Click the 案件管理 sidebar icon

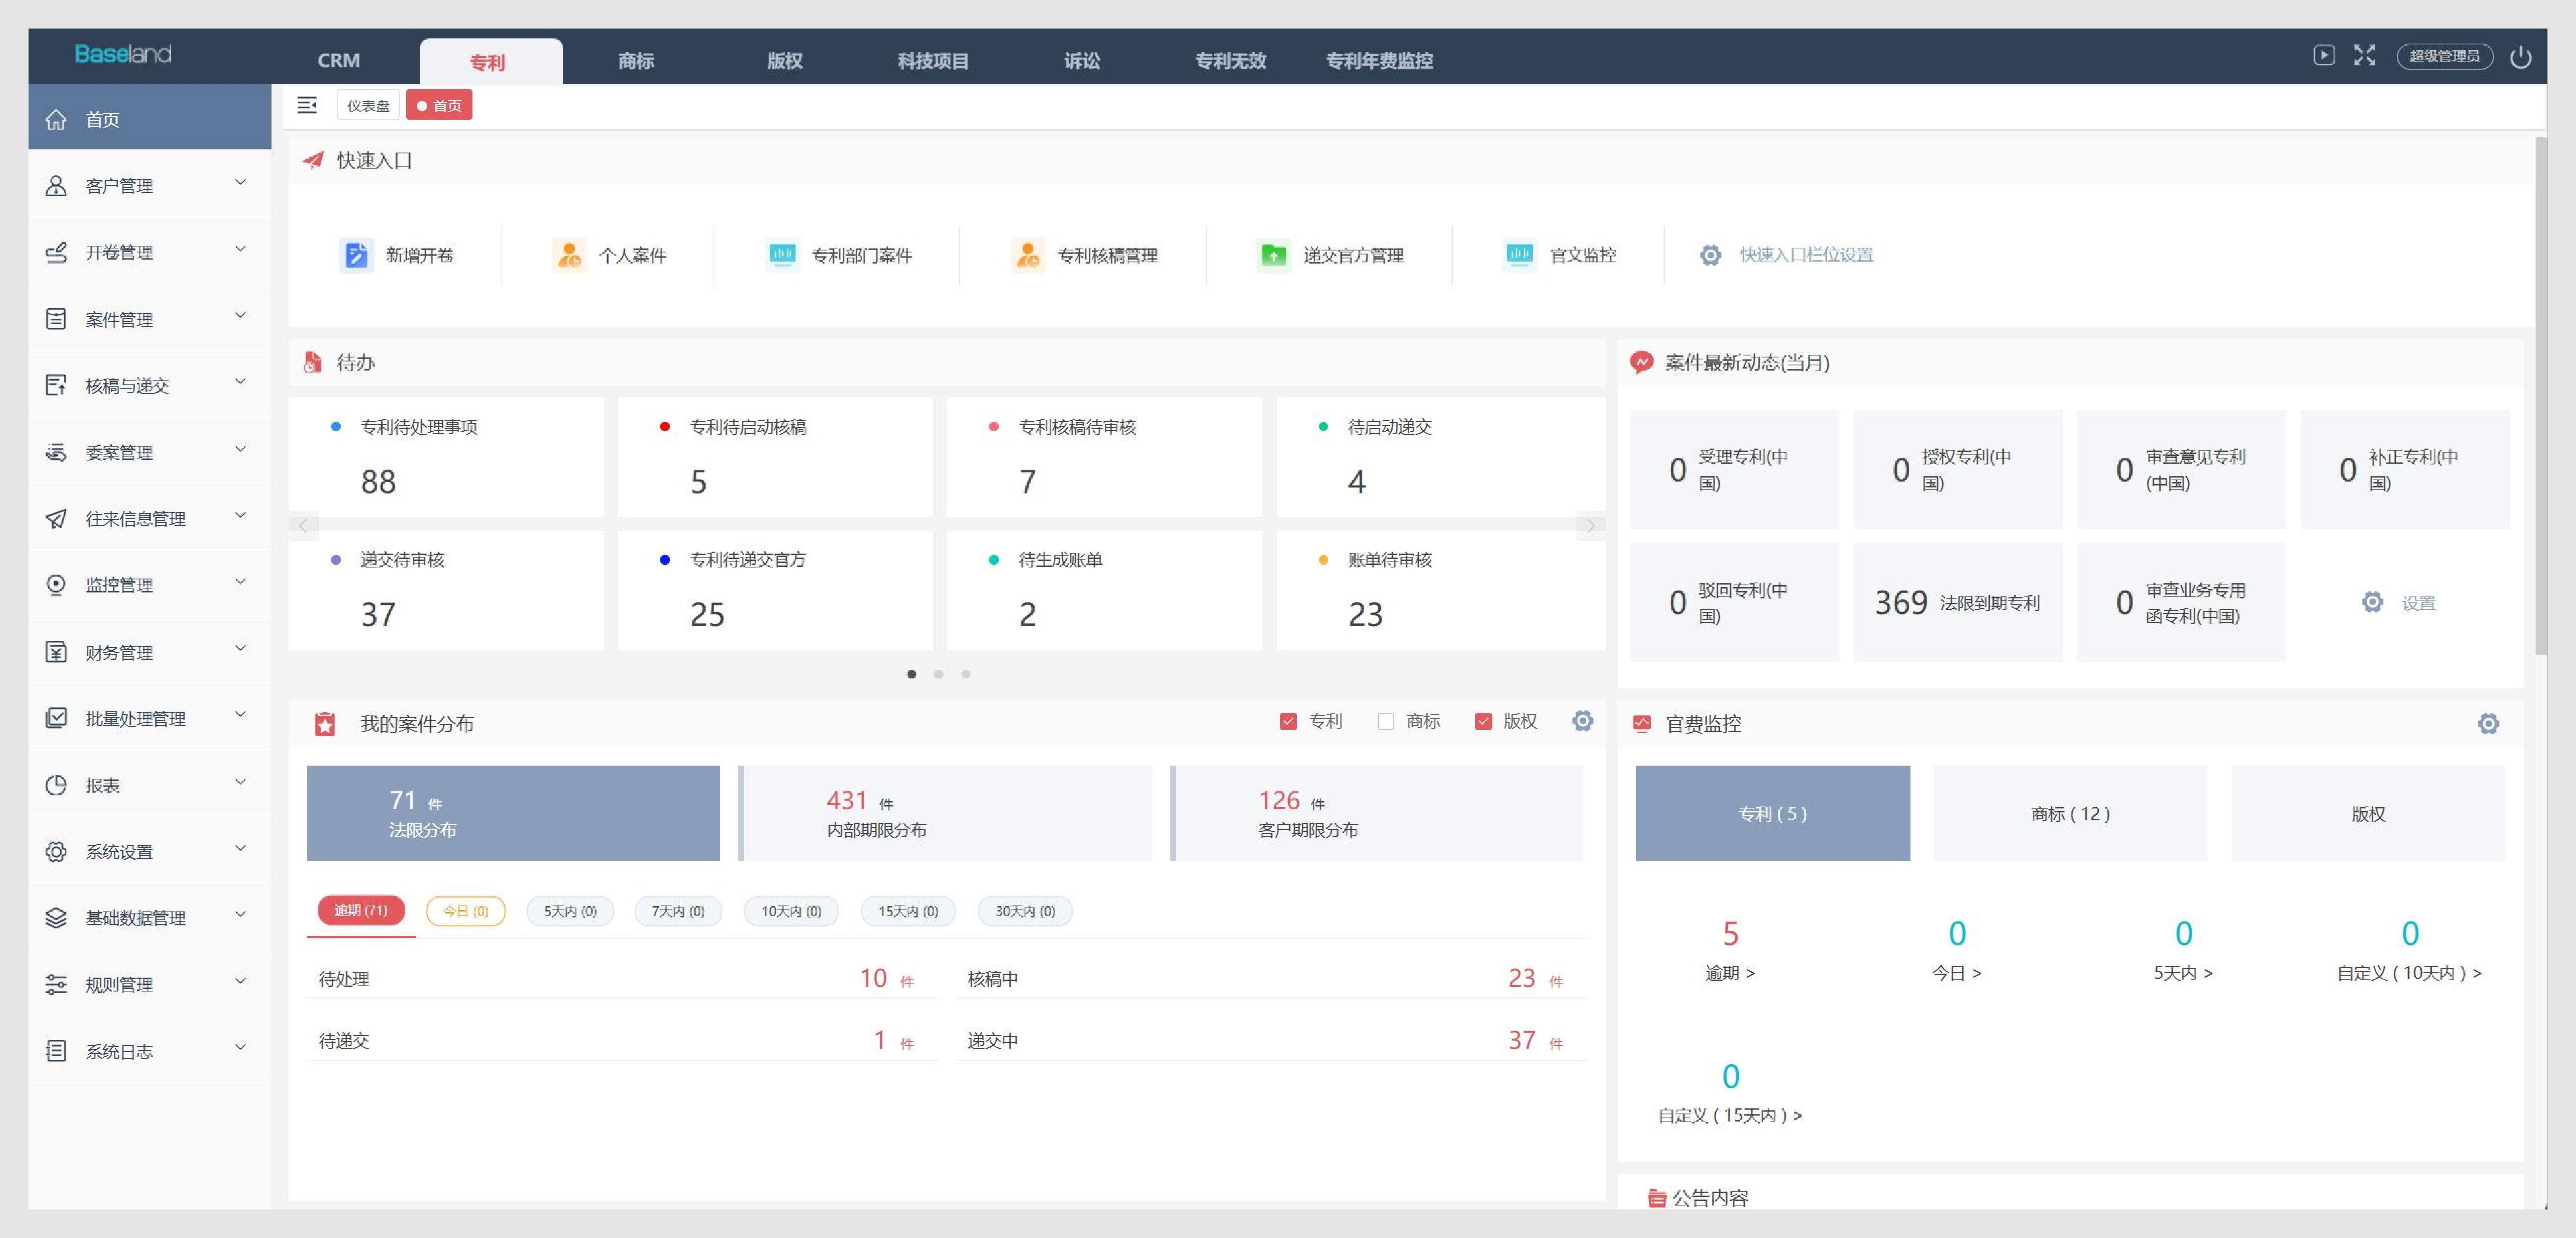click(56, 319)
